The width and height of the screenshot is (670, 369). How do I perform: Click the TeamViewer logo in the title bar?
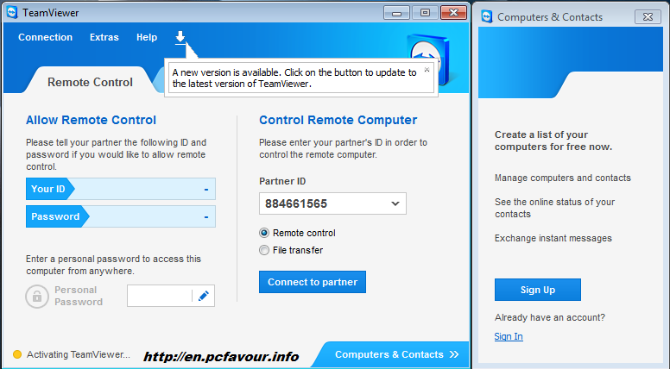(x=12, y=12)
